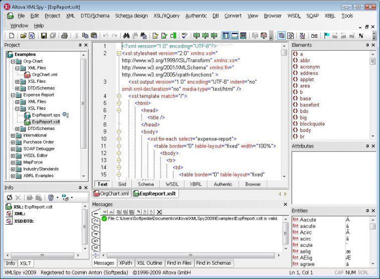The image size is (380, 279).
Task: Collapse the xsl:stylesheet node on line 2
Action: [119, 53]
